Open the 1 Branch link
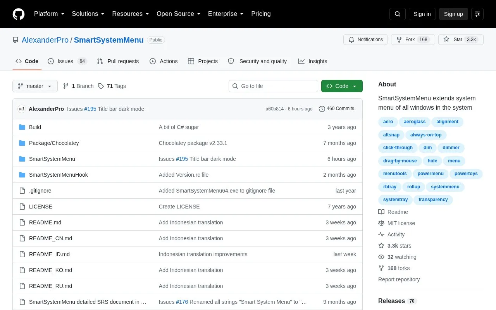Screen dimensions: 496x310 pos(78,86)
